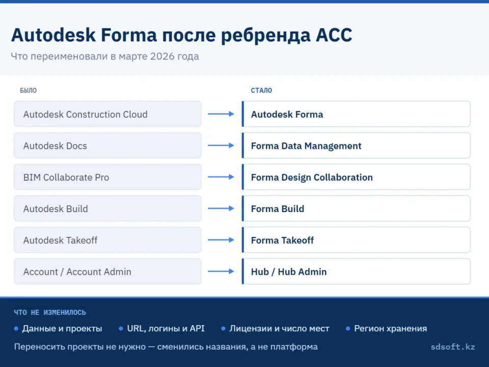This screenshot has width=489, height=367.
Task: Click the "Forma Build" box
Action: (356, 208)
